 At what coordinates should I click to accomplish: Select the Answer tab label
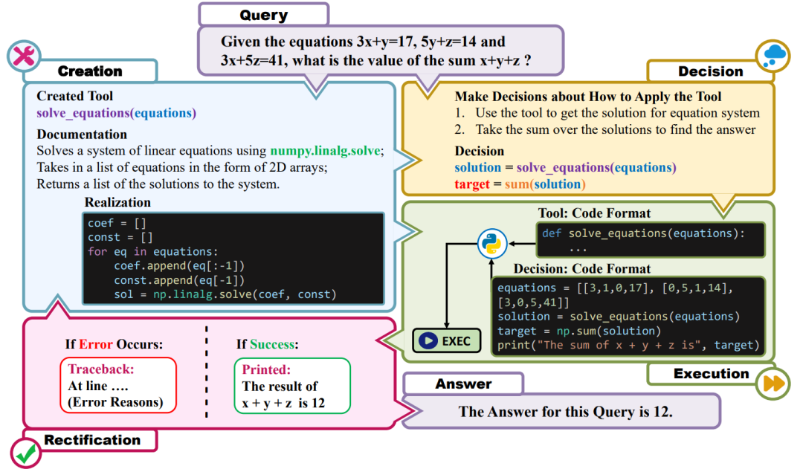(x=463, y=384)
